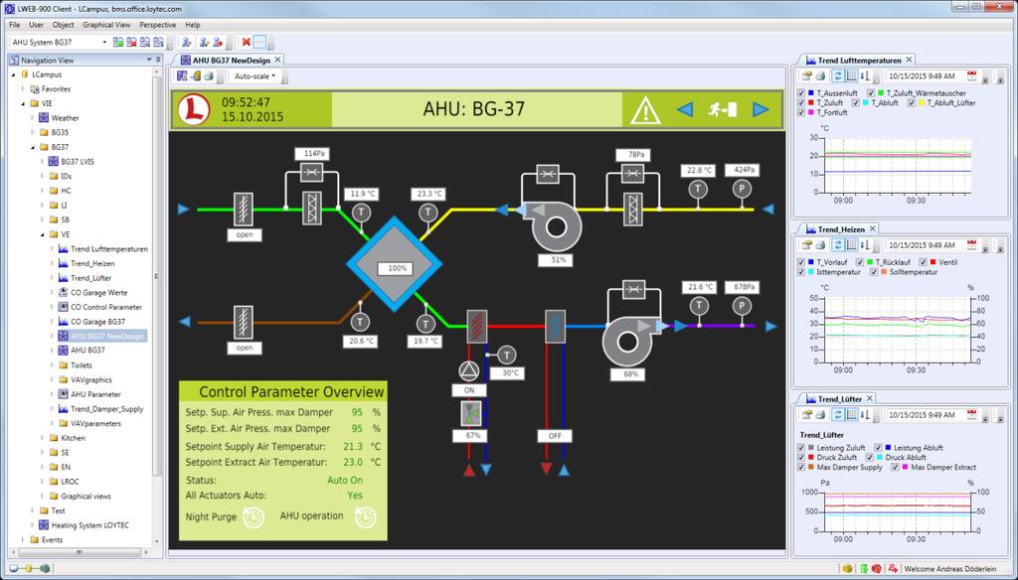
Task: Open the Graphical View menu
Action: tap(106, 25)
